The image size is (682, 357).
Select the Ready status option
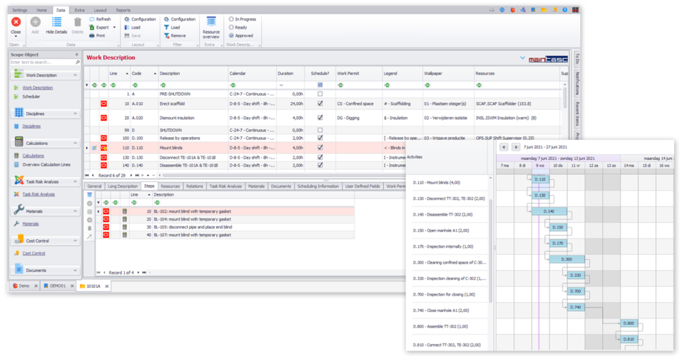tap(231, 27)
